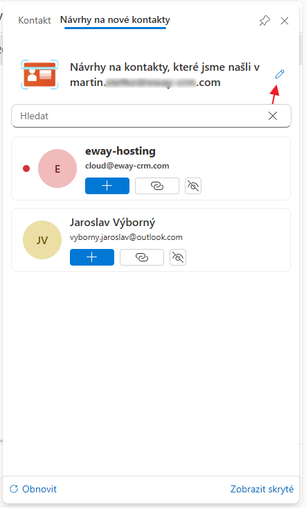Click the Obnovit refresh link
306x509 pixels.
33,489
